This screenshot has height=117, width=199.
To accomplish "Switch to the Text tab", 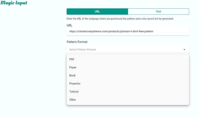I will pyautogui.click(x=158, y=12).
